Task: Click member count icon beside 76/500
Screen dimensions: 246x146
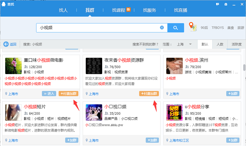Action: [107, 67]
